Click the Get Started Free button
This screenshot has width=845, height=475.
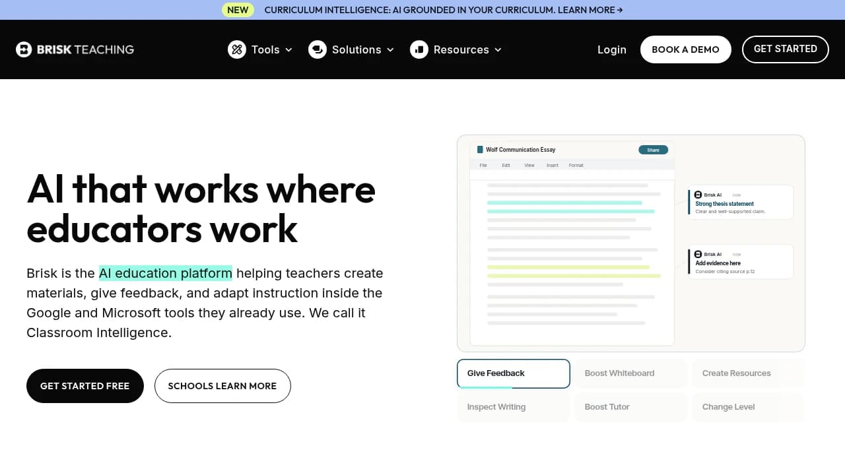point(85,386)
